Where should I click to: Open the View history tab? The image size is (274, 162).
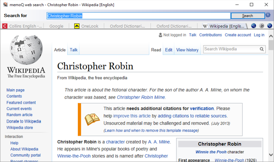tap(187, 50)
